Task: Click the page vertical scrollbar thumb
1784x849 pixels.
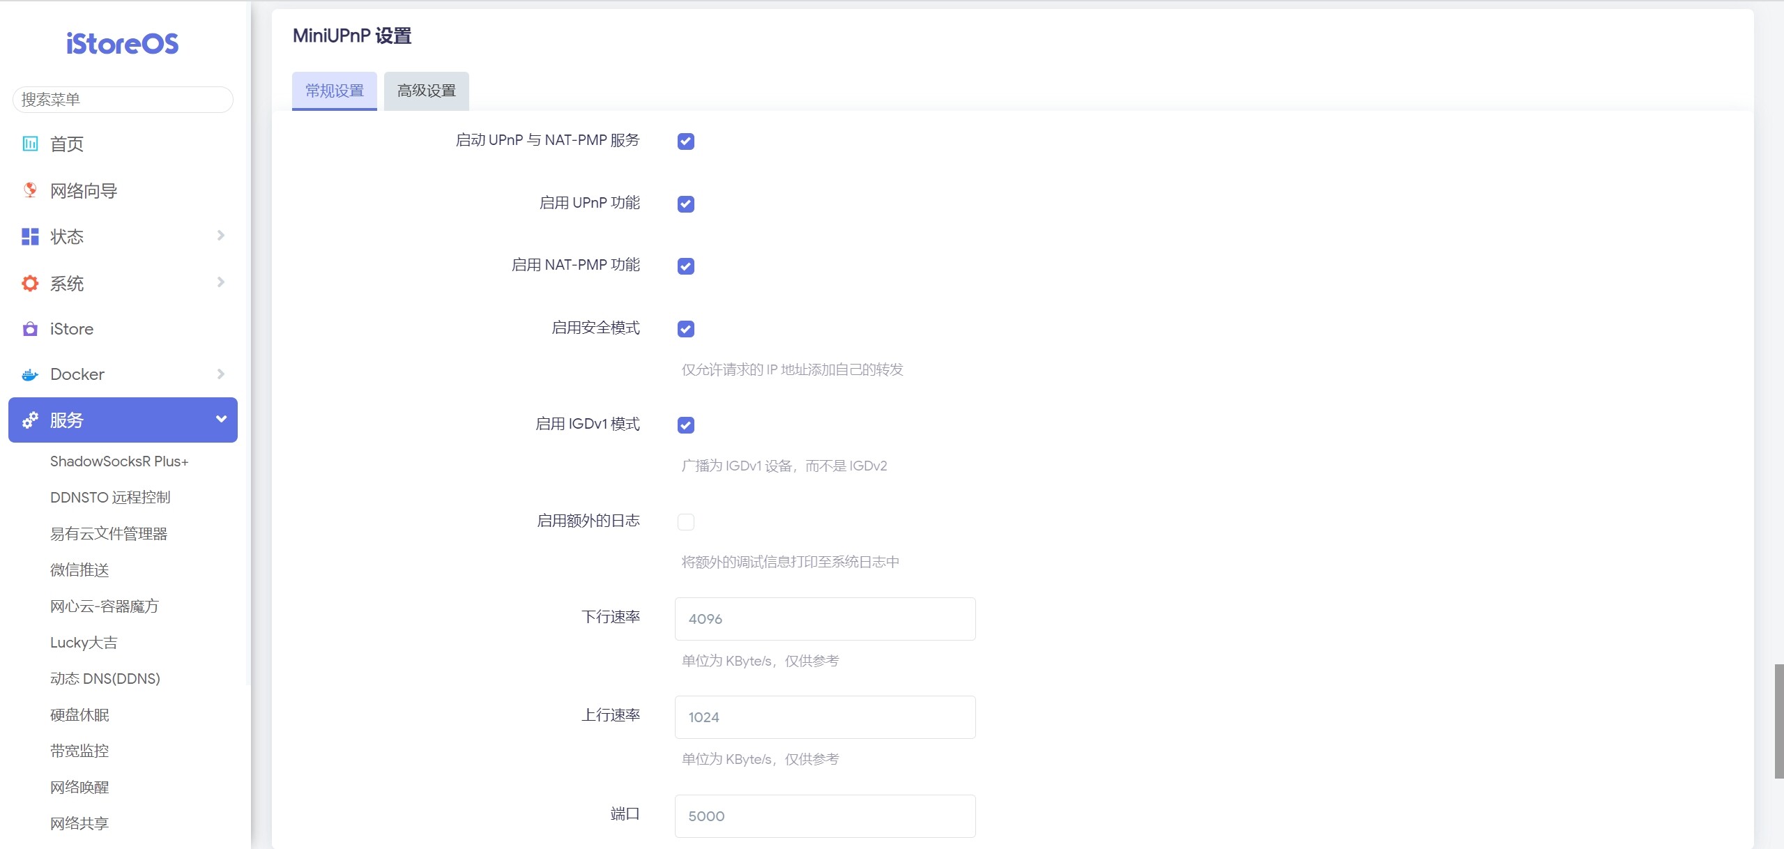Action: point(1778,721)
